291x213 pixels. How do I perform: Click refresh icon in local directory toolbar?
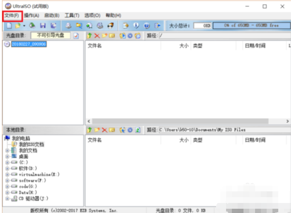click(x=138, y=130)
